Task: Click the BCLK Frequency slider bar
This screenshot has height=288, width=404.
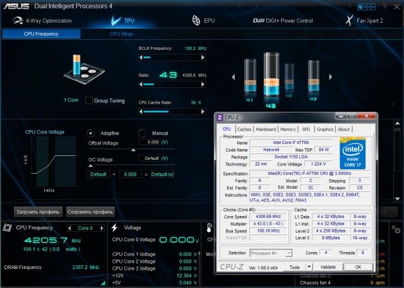Action: pos(172,57)
